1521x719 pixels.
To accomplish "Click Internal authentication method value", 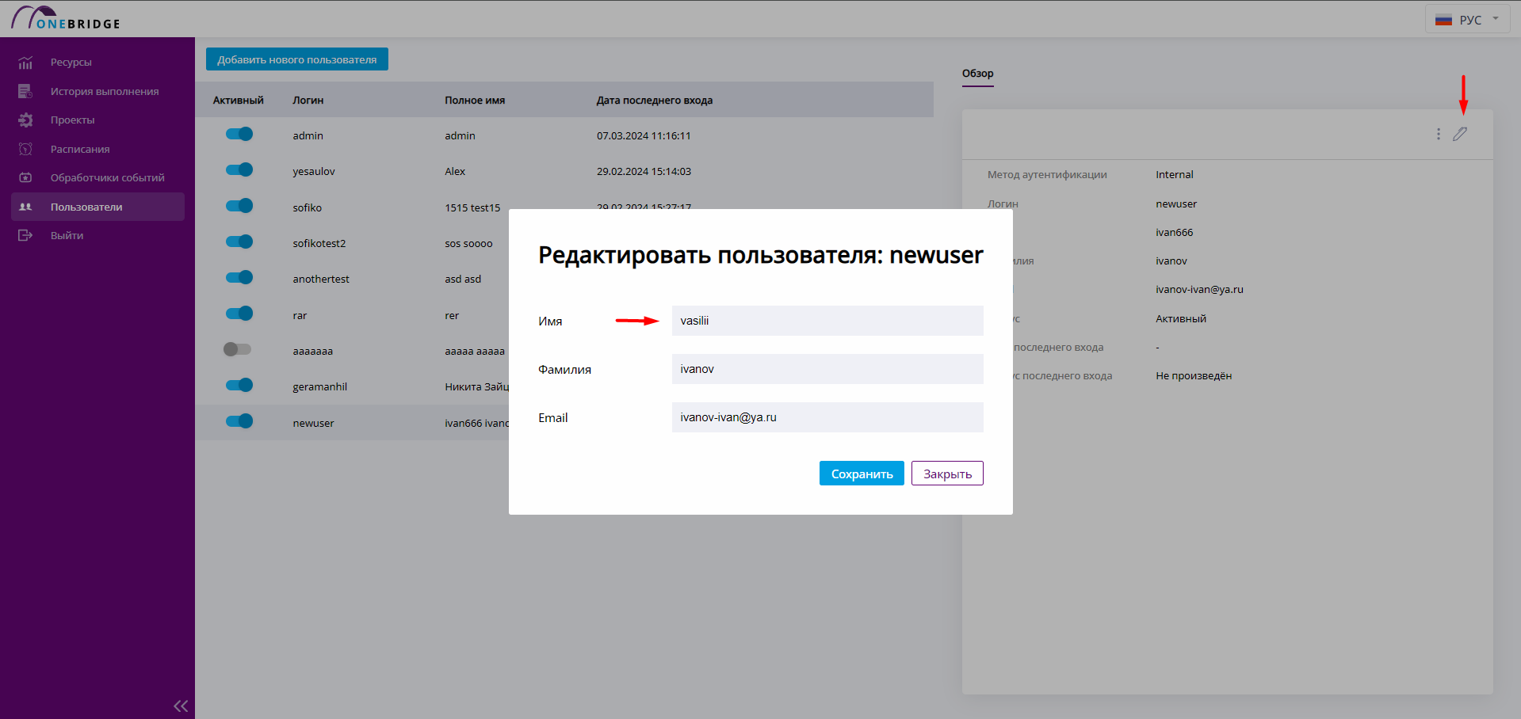I will 1174,175.
